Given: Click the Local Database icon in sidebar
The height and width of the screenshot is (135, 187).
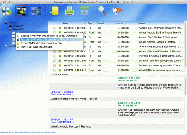Looking at the screenshot, I should pos(6,46).
